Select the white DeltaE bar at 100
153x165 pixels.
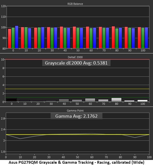point(142,101)
